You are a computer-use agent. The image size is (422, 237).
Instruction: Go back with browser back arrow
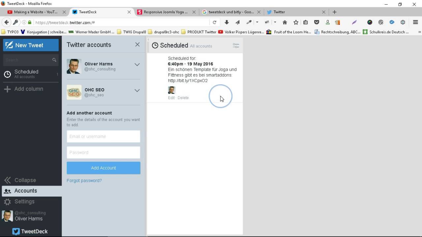point(6,22)
